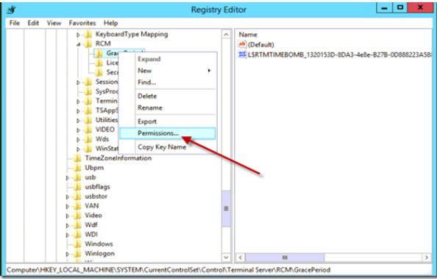Click the Wdf folder icon
Viewport: 437px width, 279px height.
point(77,225)
